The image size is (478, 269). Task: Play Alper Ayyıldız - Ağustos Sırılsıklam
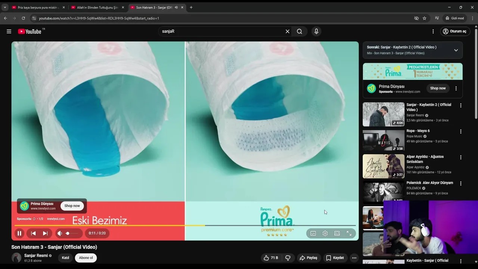pos(384,166)
